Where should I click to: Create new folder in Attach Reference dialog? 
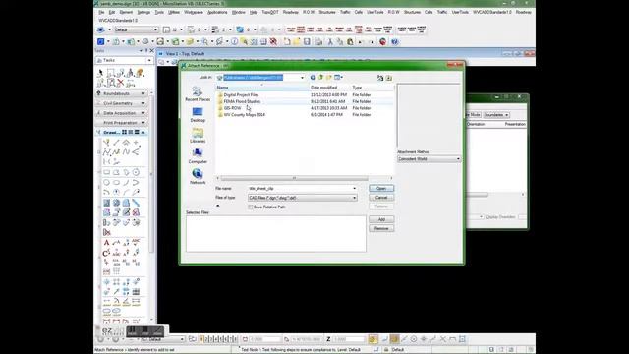[329, 77]
